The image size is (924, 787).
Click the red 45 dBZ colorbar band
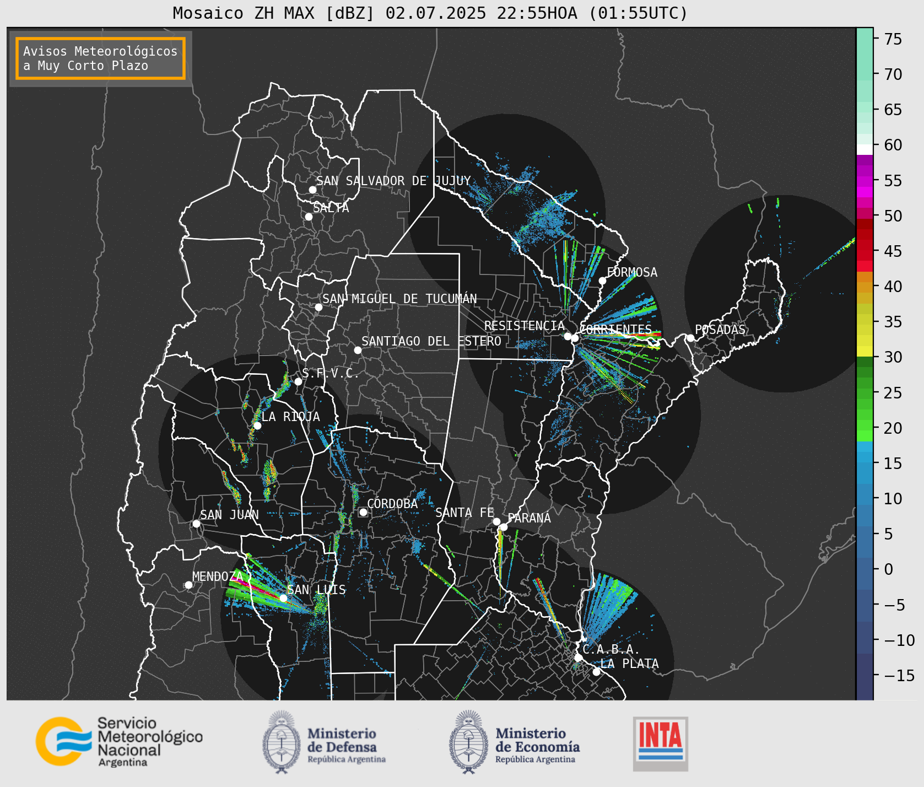click(x=864, y=251)
